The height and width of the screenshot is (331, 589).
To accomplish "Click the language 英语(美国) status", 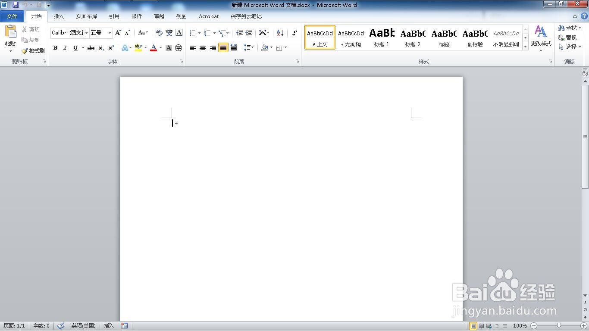I will (x=84, y=326).
